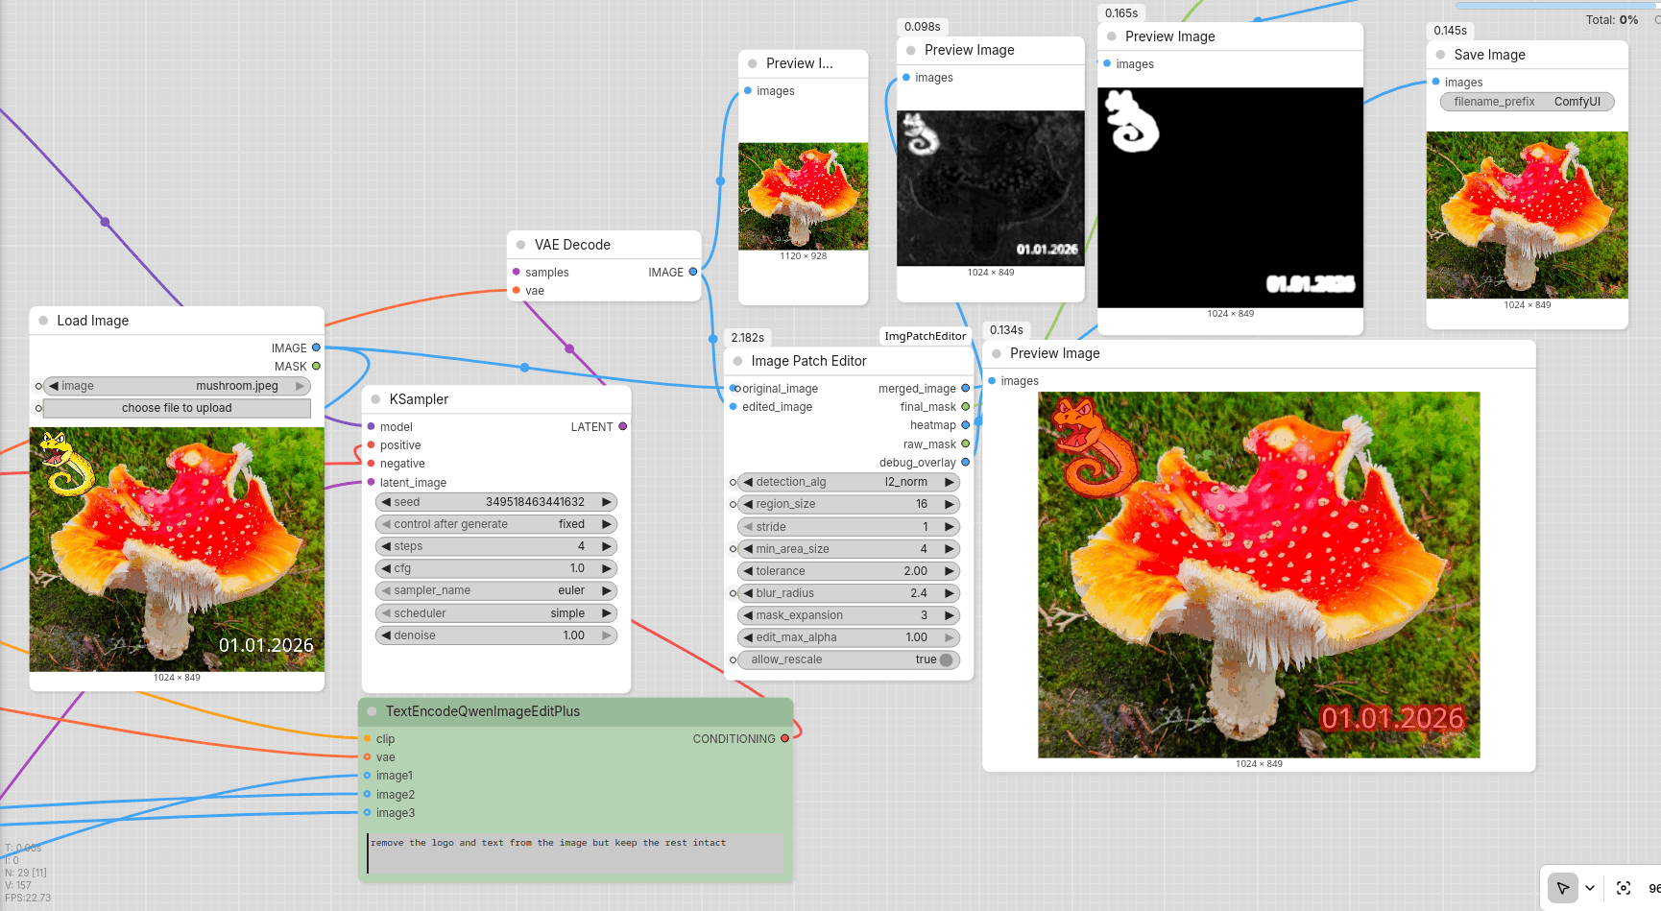Viewport: 1661px width, 911px height.
Task: Click the '2.182s' timing badge above Image Patch Editor
Action: coord(747,338)
